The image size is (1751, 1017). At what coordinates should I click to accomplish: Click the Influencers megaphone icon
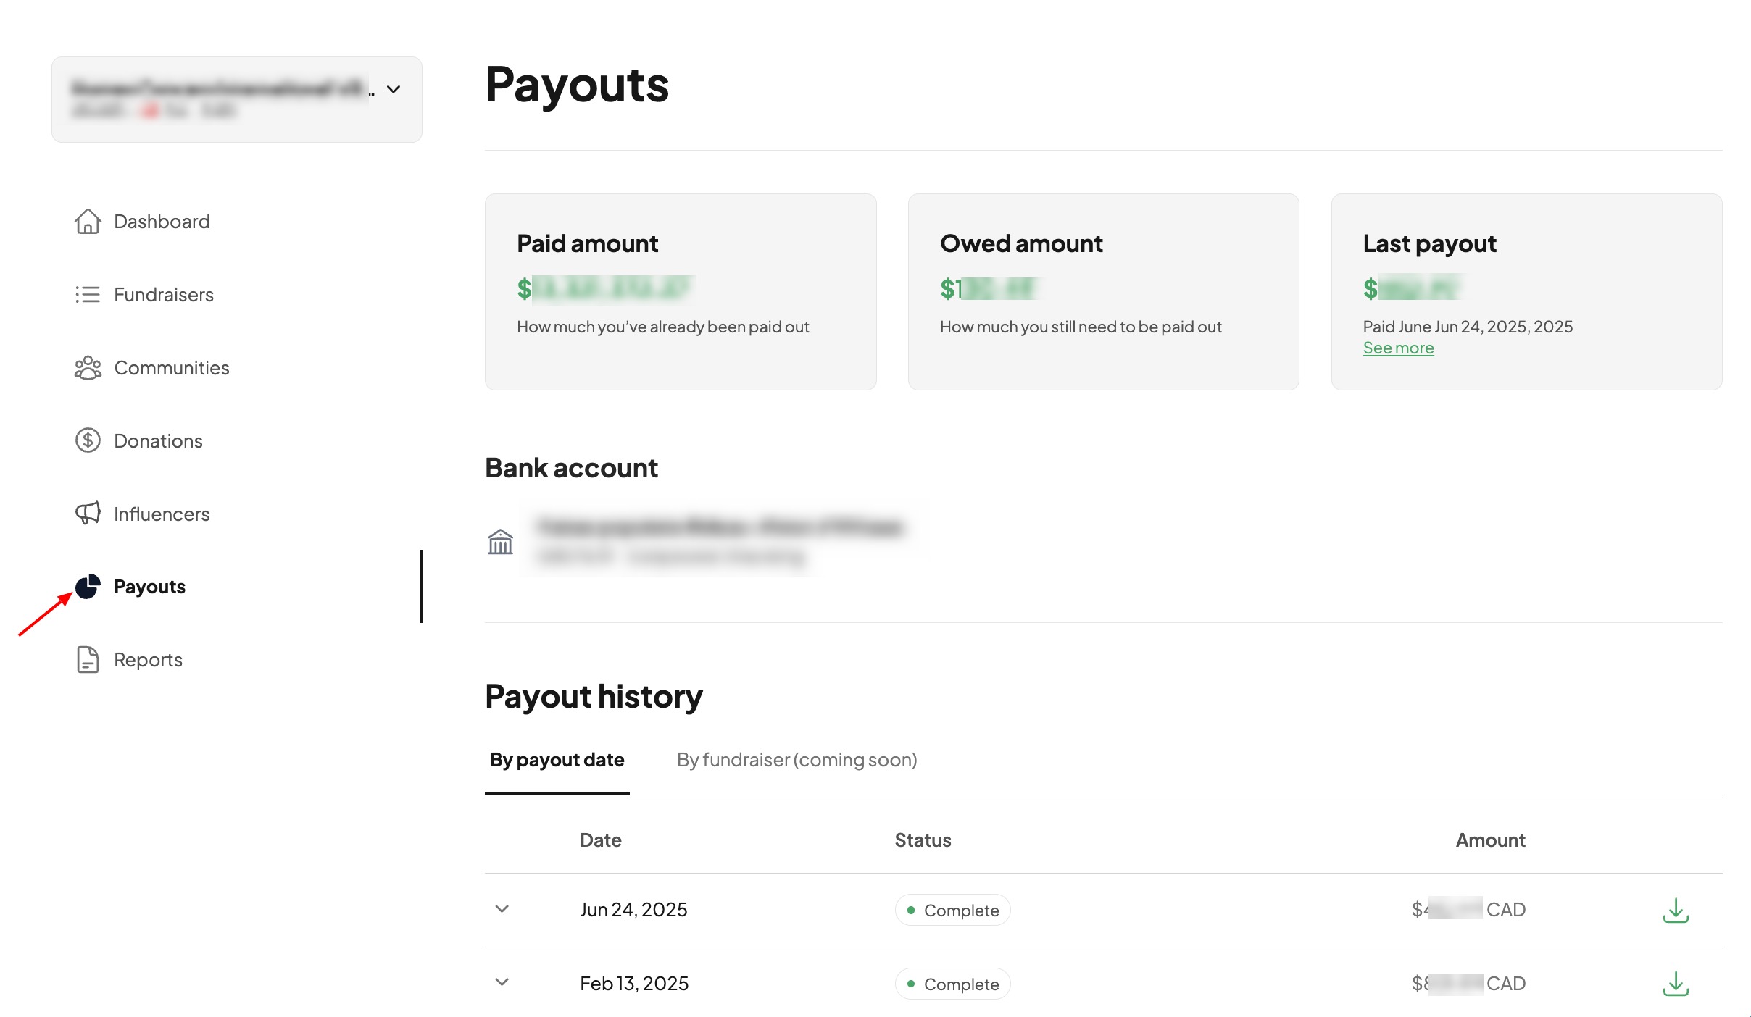click(88, 514)
